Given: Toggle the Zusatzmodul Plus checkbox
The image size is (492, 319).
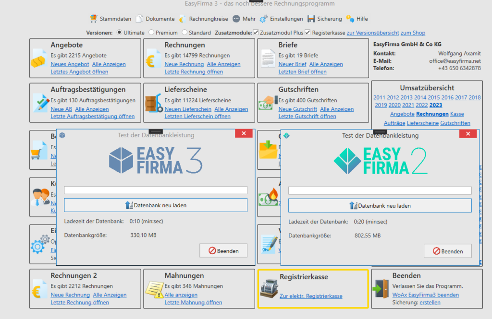Looking at the screenshot, I should 256,32.
